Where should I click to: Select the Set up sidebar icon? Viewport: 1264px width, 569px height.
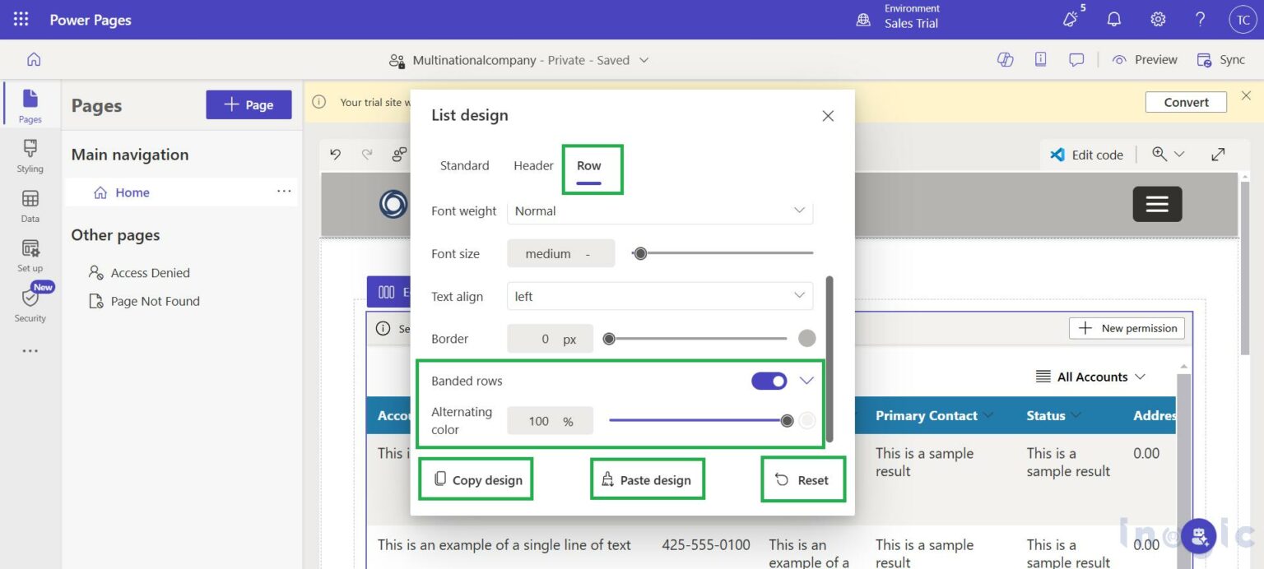[x=30, y=255]
